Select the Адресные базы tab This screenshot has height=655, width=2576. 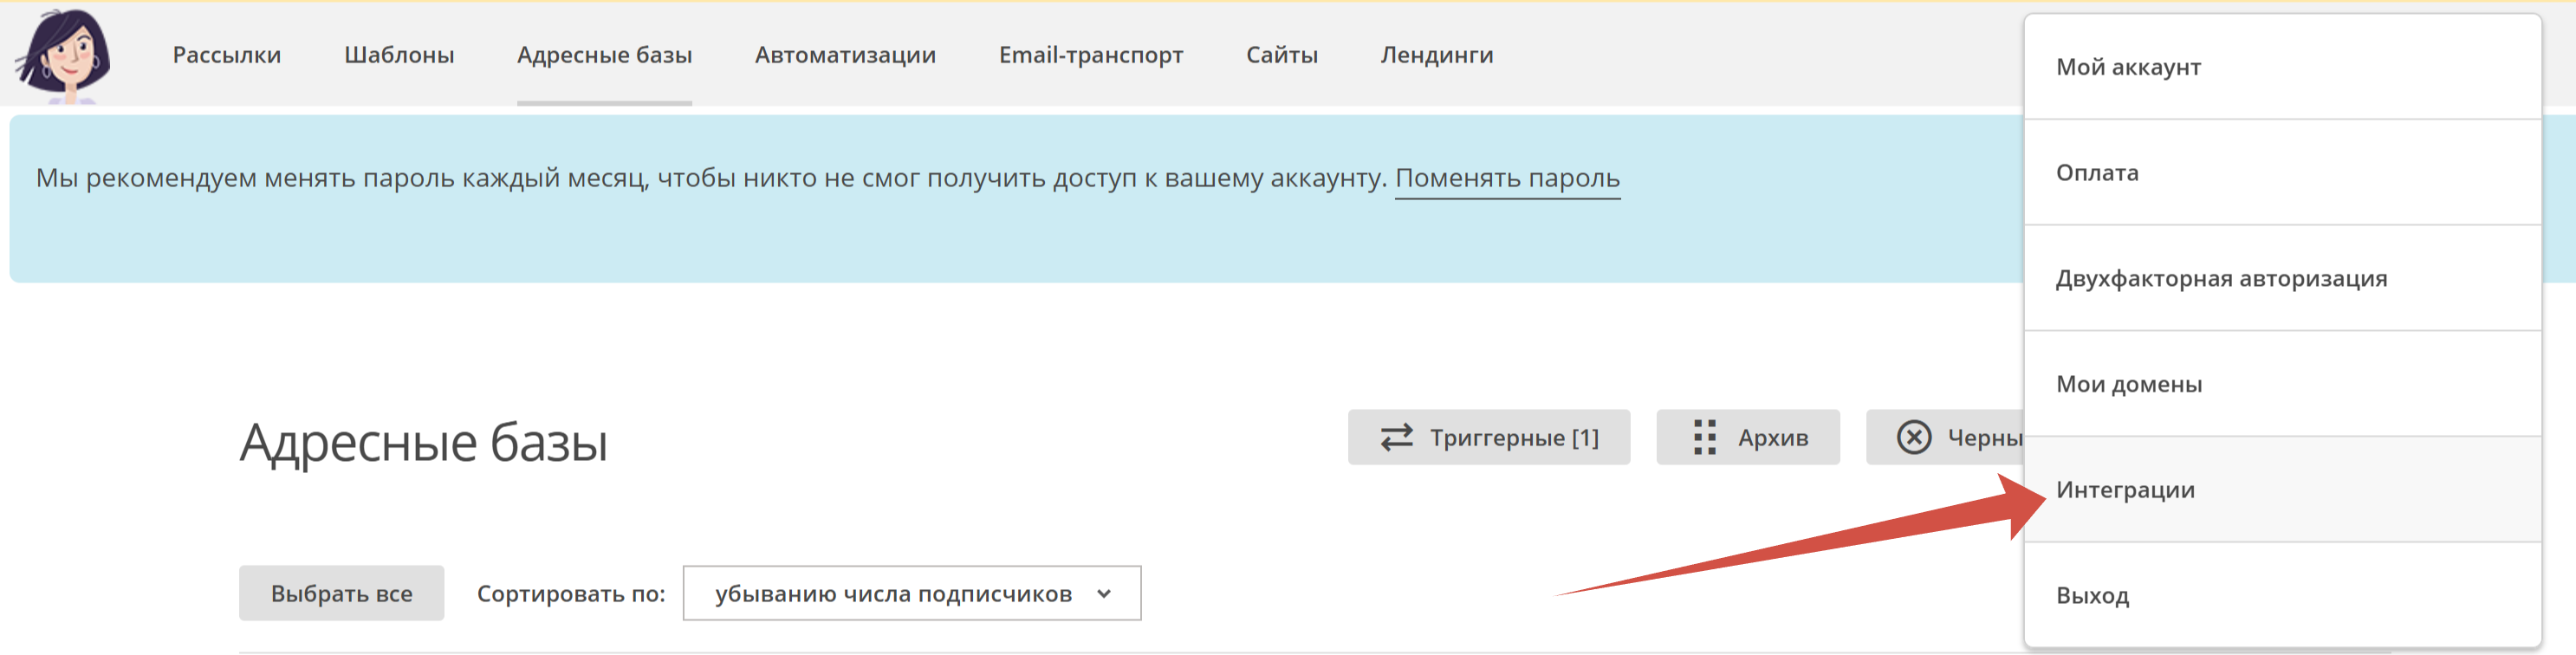pos(604,55)
